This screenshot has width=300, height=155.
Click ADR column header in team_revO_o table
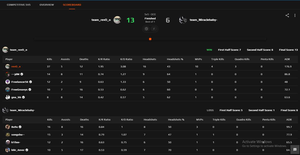click(287, 59)
